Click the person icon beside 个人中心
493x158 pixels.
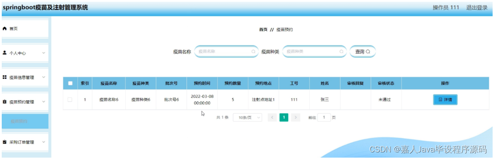4,53
